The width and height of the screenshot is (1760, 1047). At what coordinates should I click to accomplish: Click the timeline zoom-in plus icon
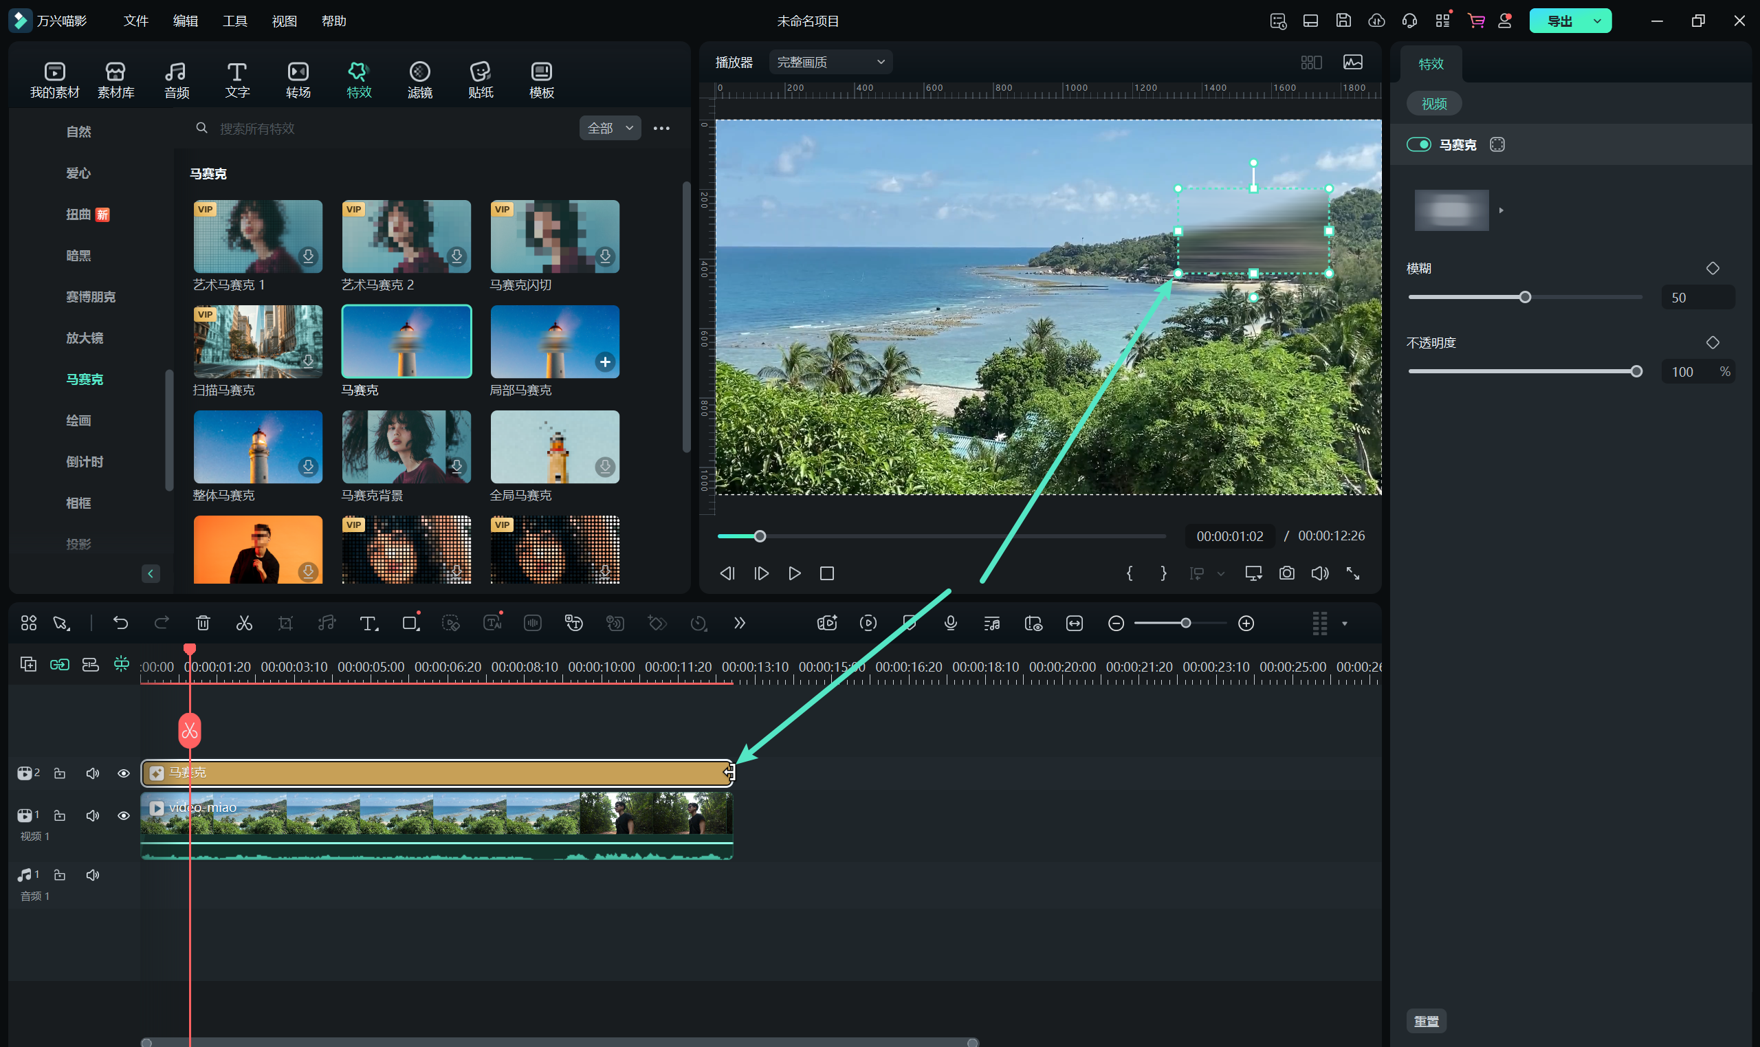(1246, 623)
